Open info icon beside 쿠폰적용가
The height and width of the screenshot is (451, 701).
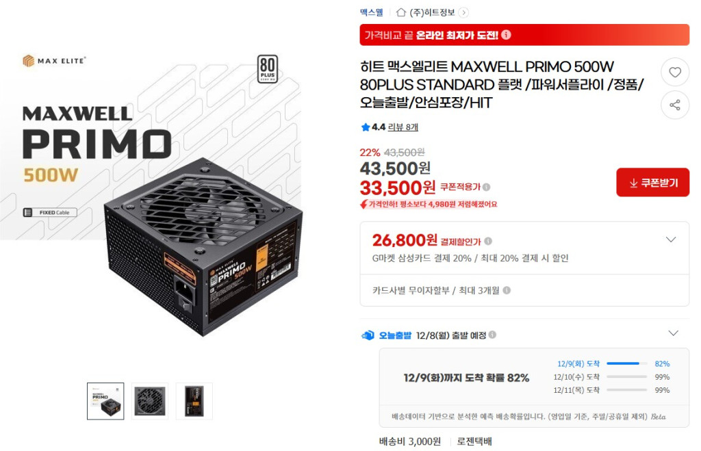click(487, 188)
